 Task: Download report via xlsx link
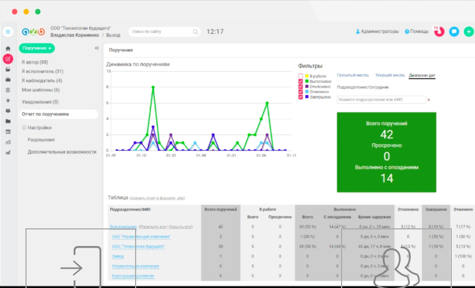point(158,198)
